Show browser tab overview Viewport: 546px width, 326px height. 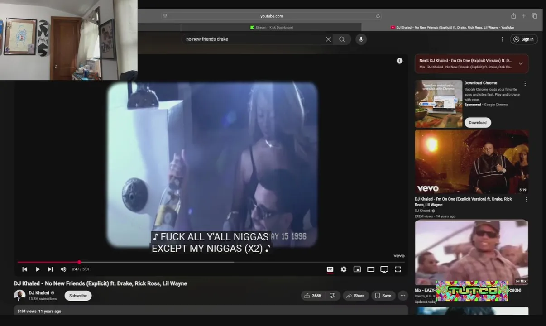(x=535, y=16)
